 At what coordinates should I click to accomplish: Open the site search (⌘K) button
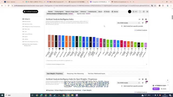[135, 12]
